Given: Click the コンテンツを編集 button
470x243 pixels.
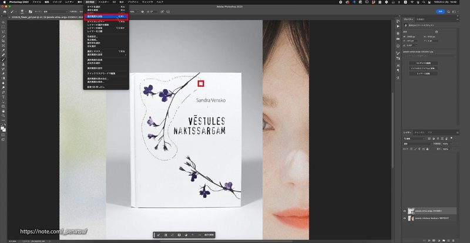Looking at the screenshot, I should tap(423, 63).
